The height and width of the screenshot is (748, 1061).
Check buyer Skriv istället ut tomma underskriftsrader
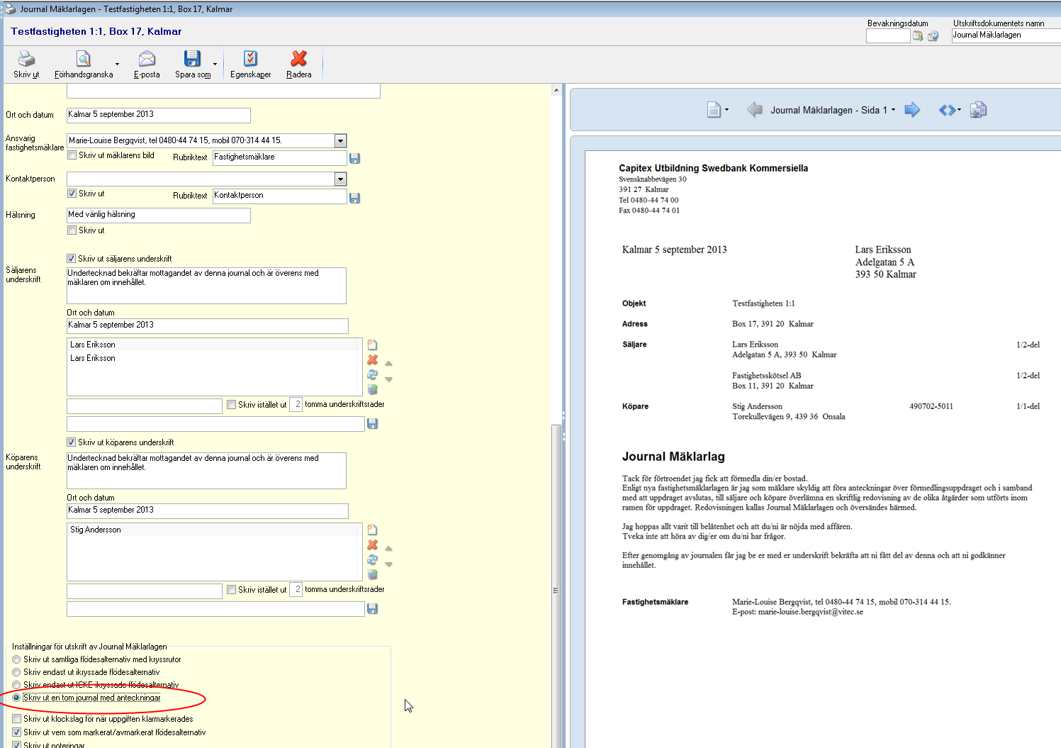231,590
